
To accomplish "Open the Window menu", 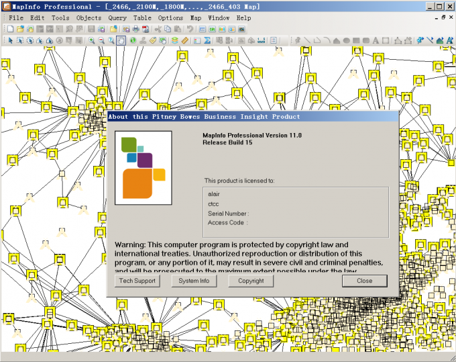I will point(219,17).
